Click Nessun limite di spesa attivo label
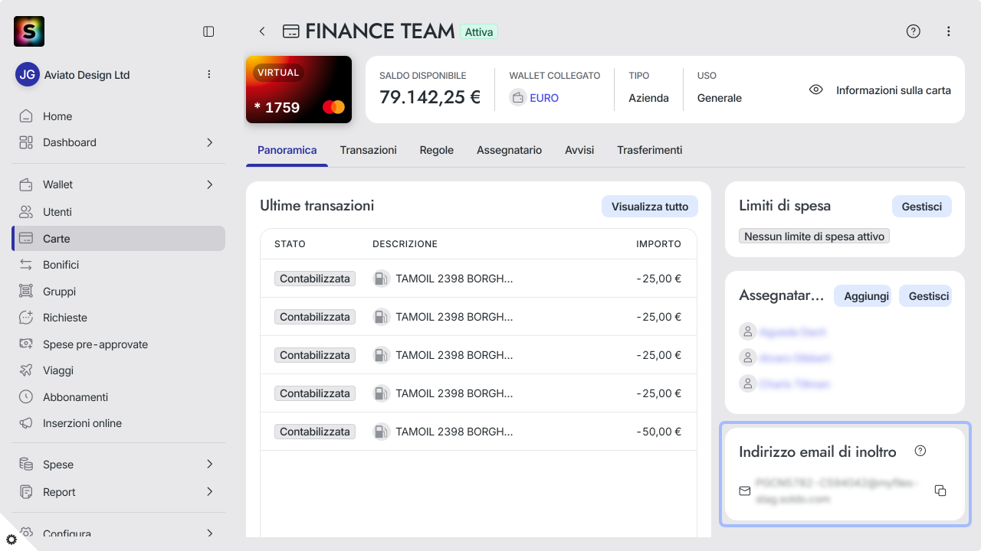The height and width of the screenshot is (551, 981). click(x=814, y=236)
